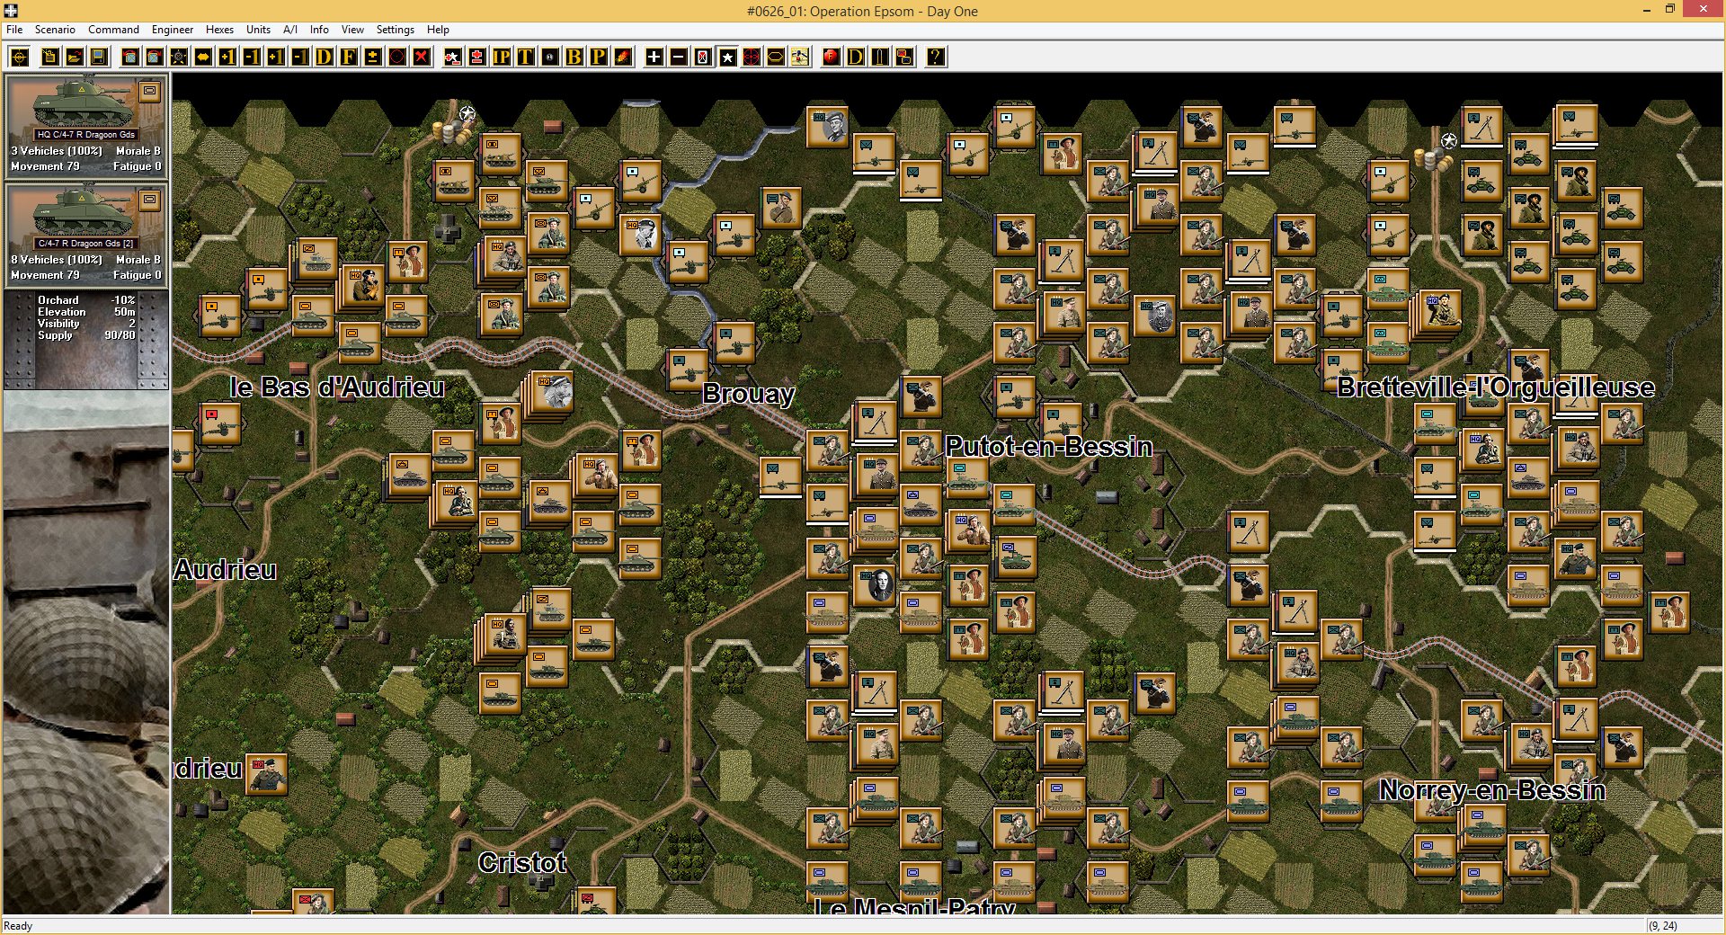Click the outlined D toolbar button near bullet
The image size is (1726, 935).
[x=856, y=58]
